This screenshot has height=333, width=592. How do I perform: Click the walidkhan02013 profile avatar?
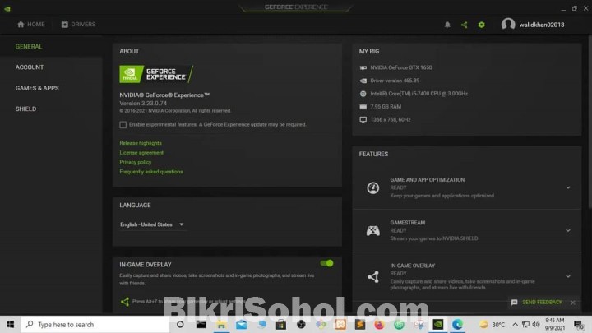(508, 25)
